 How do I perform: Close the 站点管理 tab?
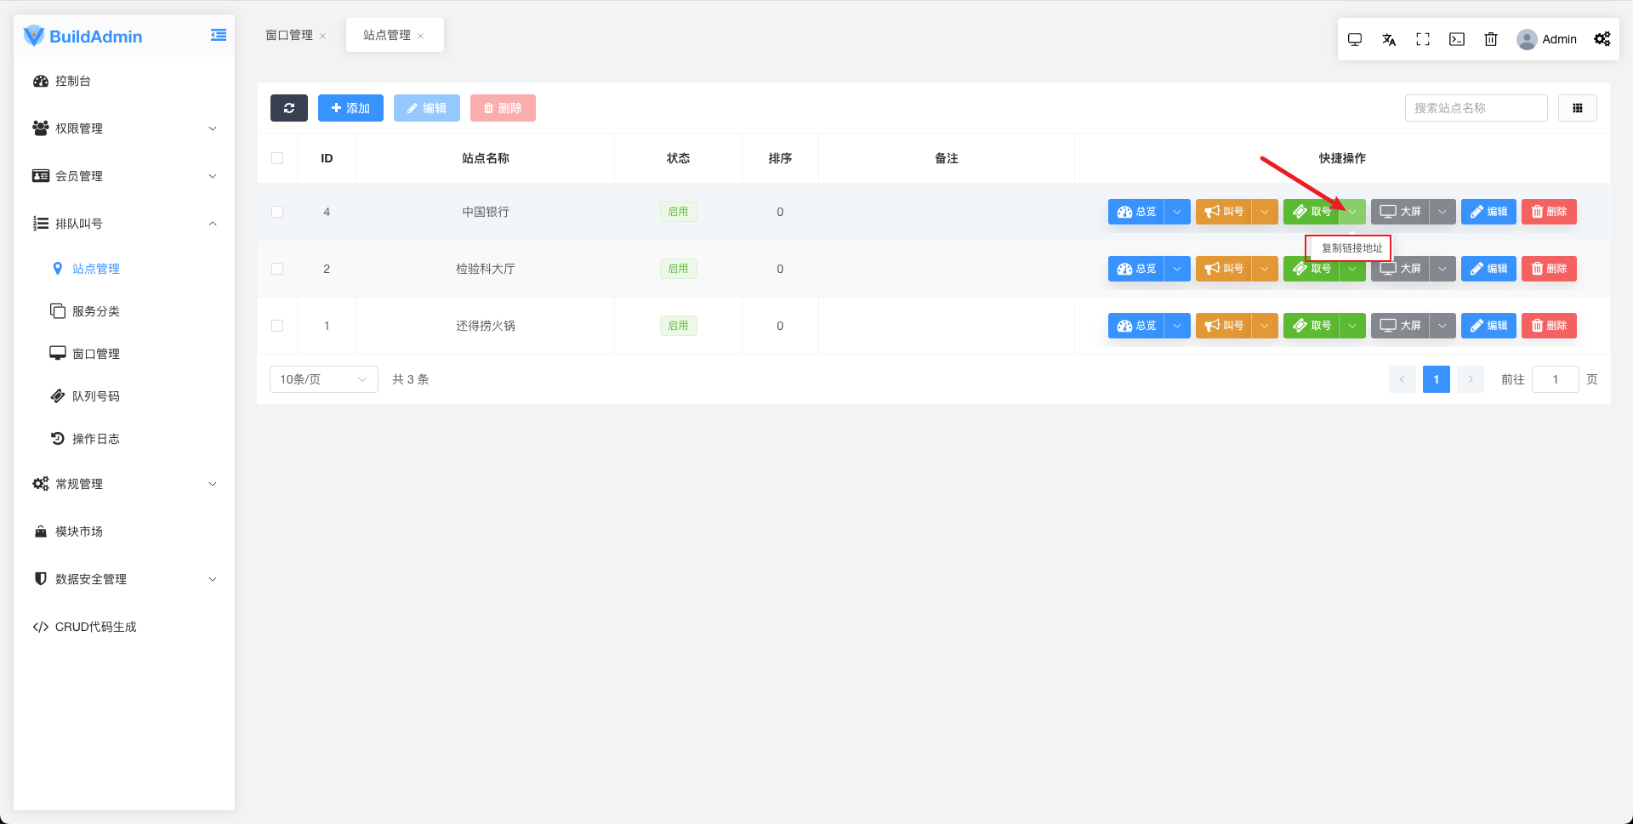(421, 36)
